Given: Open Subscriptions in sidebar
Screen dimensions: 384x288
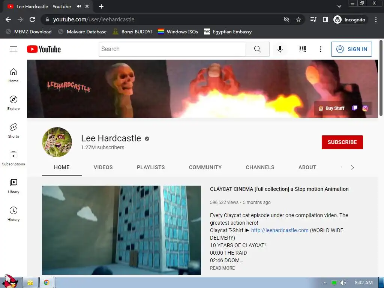Looking at the screenshot, I should click(x=13, y=159).
